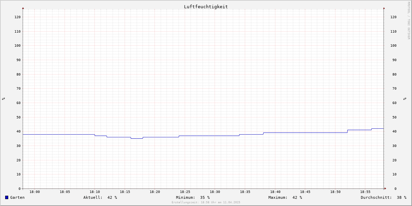Click the left axis 100 label
The height and width of the screenshot is (206, 412).
18,45
